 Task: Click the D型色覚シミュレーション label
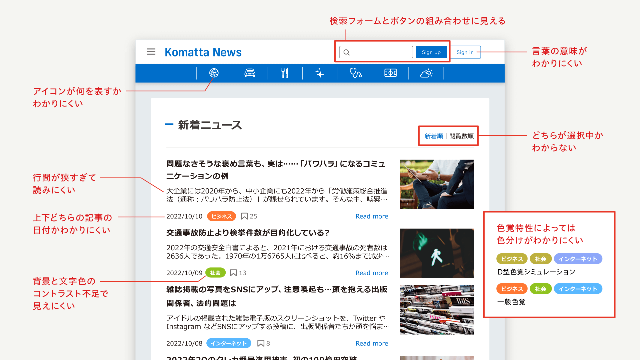click(536, 272)
